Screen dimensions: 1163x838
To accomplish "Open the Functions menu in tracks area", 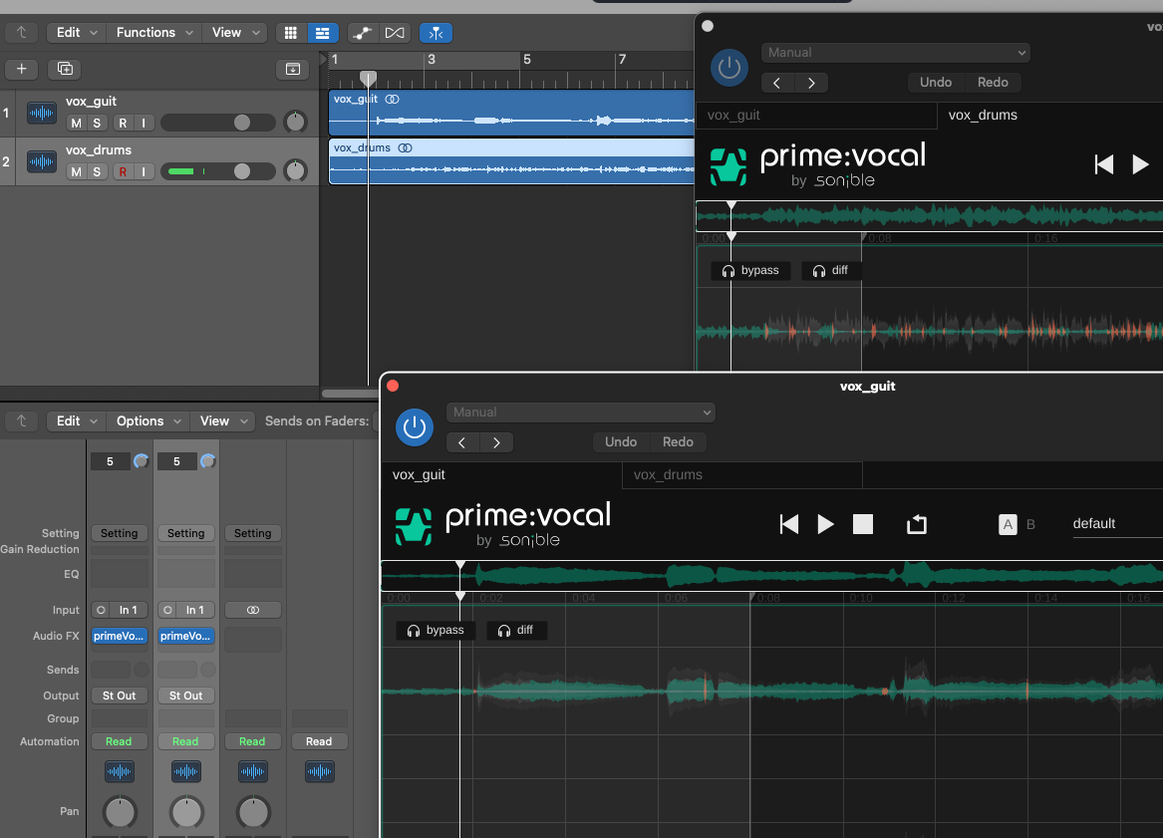I will pos(154,33).
